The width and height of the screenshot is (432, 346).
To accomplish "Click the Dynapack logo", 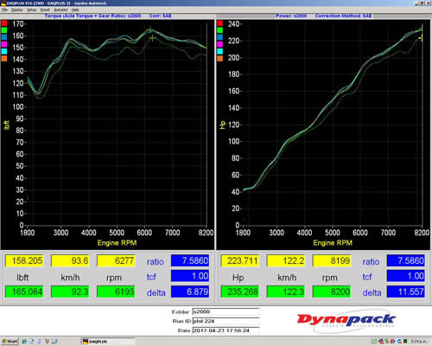I will (346, 320).
